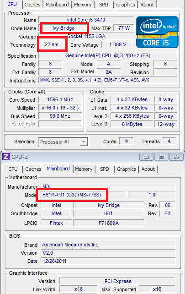This screenshot has width=185, height=294.
Task: Switch to CPU tab in lower CPU-Z window
Action: click(13, 169)
